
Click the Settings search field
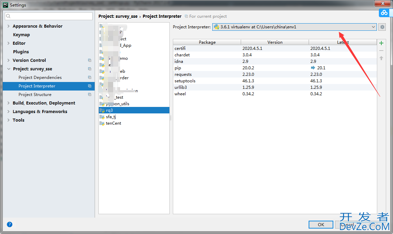(x=49, y=16)
